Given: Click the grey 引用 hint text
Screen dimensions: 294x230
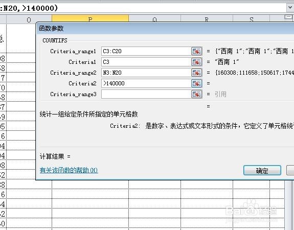Looking at the screenshot, I should click(x=220, y=94).
